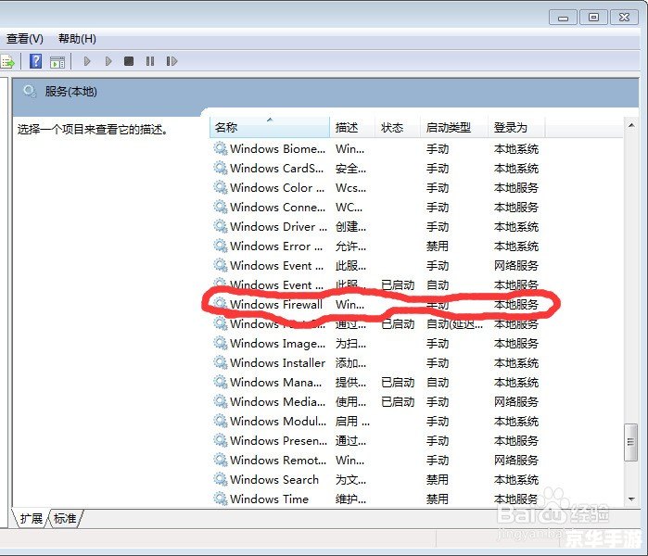The height and width of the screenshot is (556, 648).
Task: Click the gear icon beside Windows Modul...
Action: (x=221, y=421)
